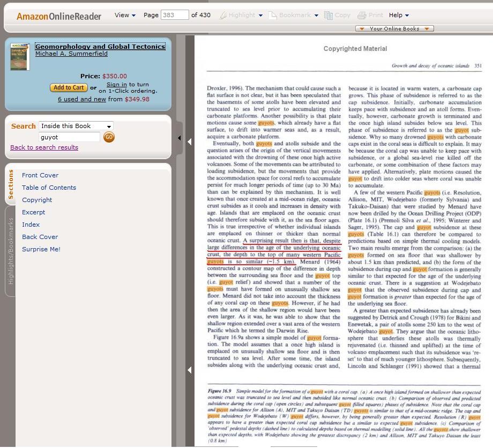Click the page number input field

click(175, 15)
